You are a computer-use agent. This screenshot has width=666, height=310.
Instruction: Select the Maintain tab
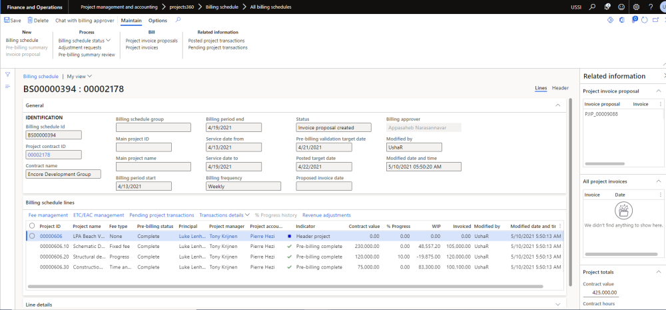(x=131, y=21)
